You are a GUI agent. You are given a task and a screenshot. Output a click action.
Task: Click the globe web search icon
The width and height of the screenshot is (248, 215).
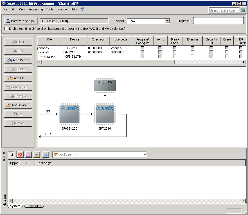243,10
